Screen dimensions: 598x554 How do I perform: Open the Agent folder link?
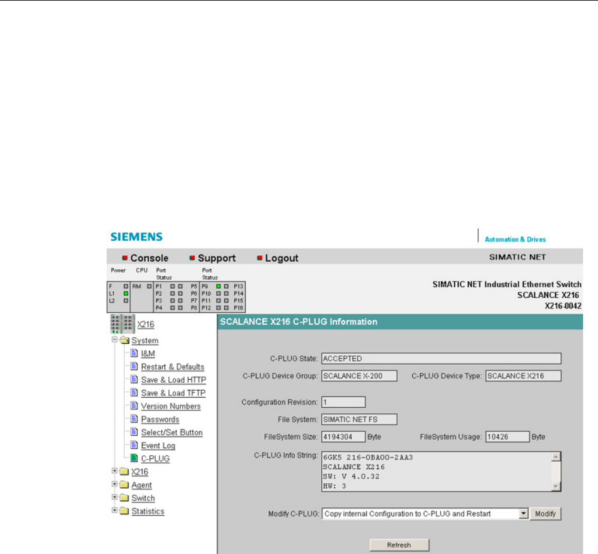141,485
